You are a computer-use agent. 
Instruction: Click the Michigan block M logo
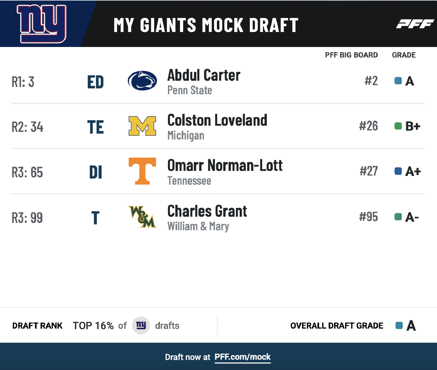142,126
